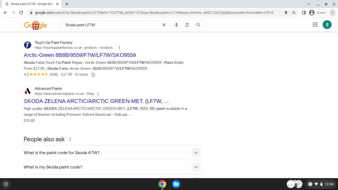Open the Guest profile button
Screen dimensions: 338x190
tap(318, 13)
